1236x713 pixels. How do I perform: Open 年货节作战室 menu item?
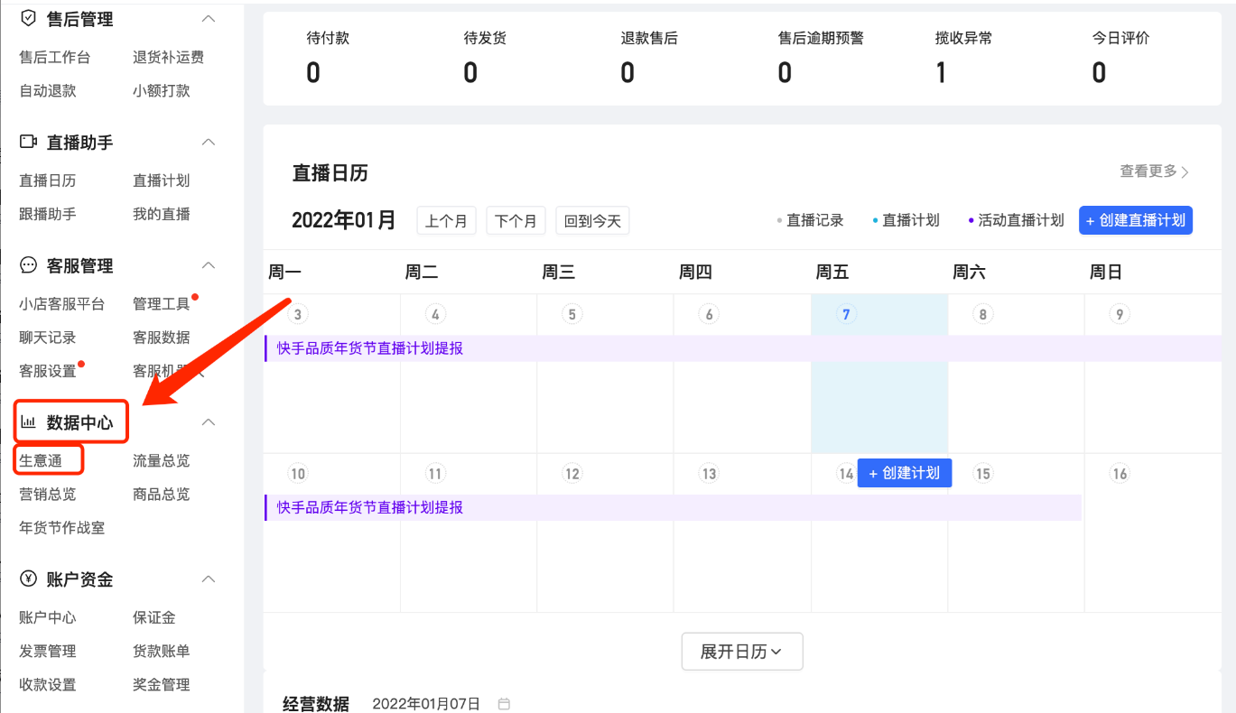(x=62, y=527)
